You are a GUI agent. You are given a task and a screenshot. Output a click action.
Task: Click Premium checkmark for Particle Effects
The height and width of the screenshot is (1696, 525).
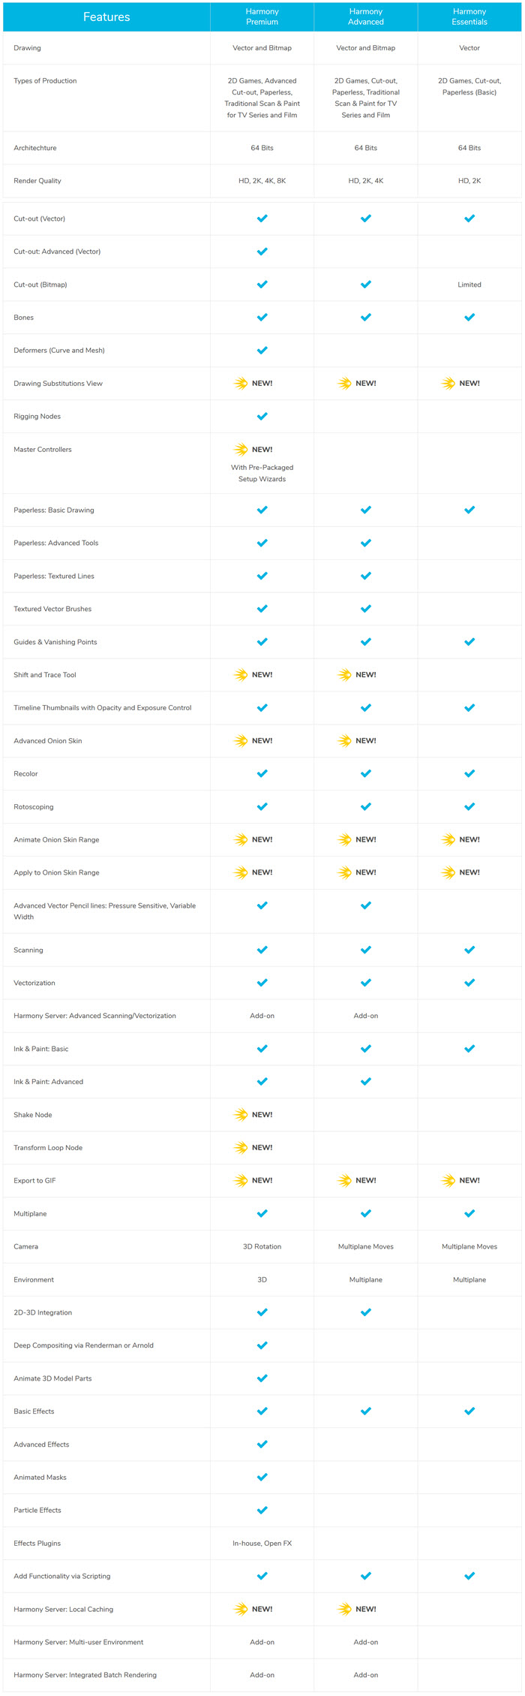coord(262,1510)
